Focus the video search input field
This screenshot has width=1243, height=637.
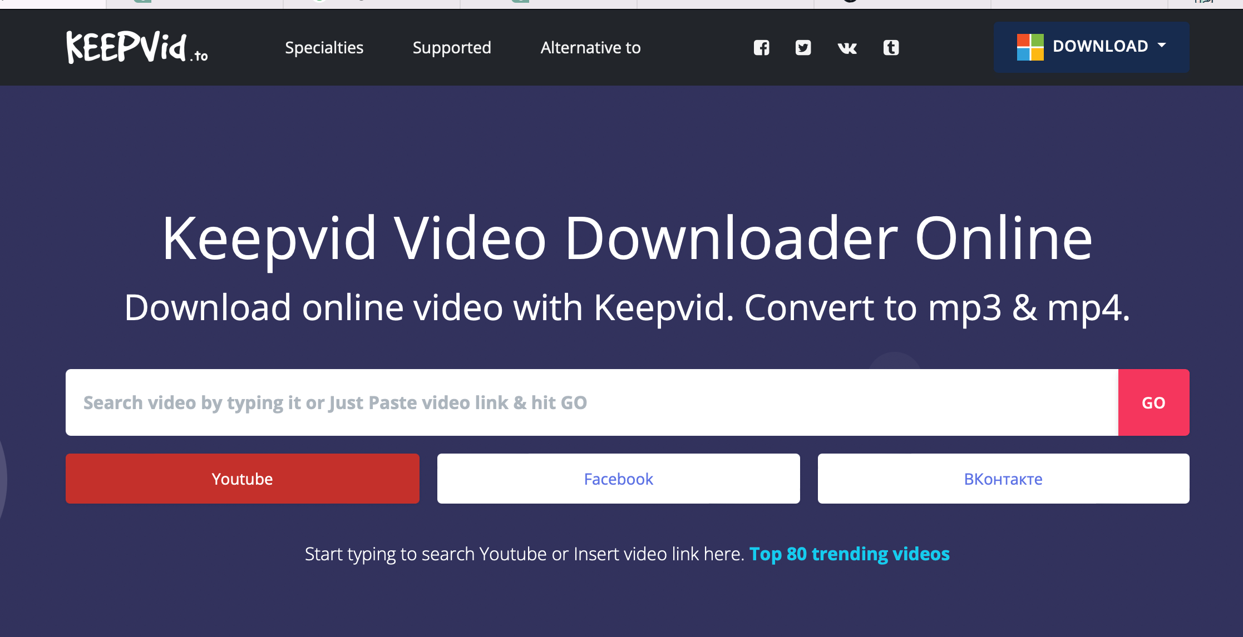pos(592,402)
